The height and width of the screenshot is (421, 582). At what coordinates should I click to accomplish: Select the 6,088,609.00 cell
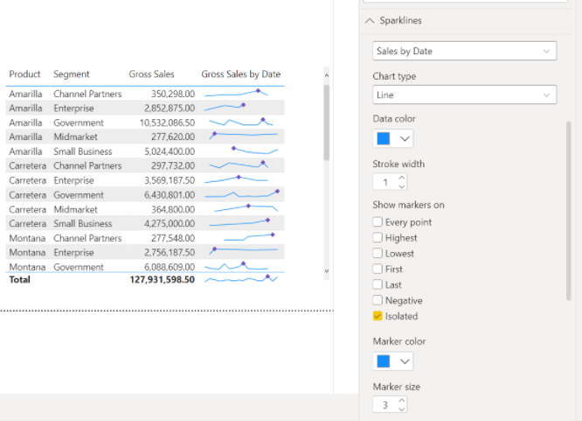[x=170, y=267]
